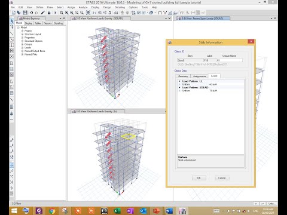The height and width of the screenshot is (215, 287).
Task: Open Word from the taskbar
Action: coord(169,211)
